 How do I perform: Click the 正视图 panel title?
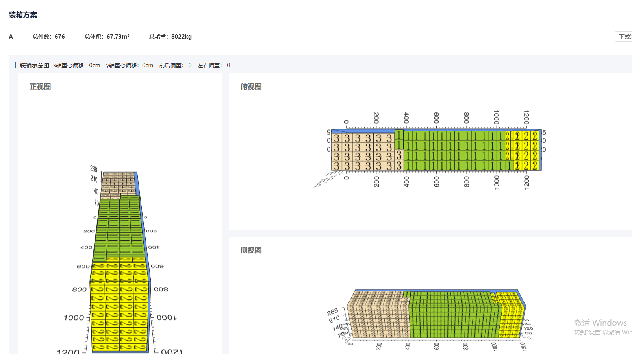40,87
